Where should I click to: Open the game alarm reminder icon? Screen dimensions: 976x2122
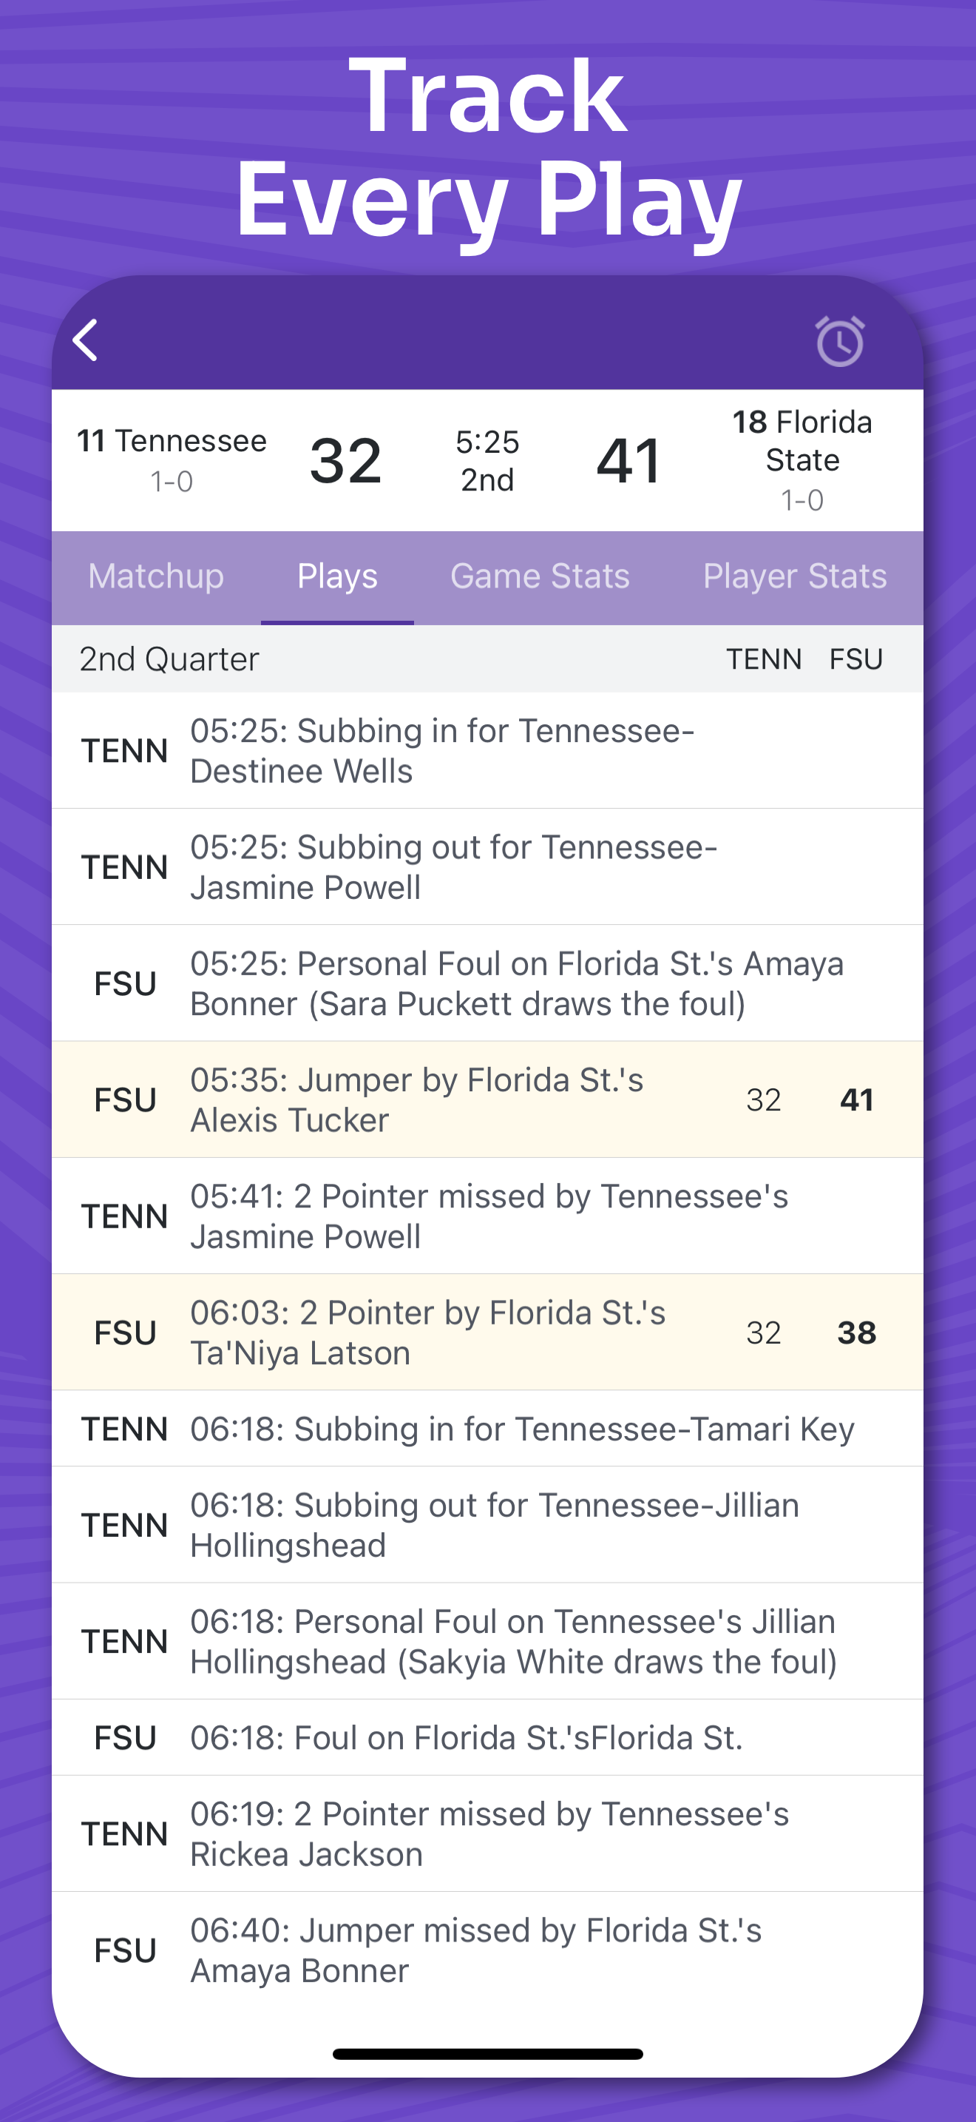(x=838, y=341)
